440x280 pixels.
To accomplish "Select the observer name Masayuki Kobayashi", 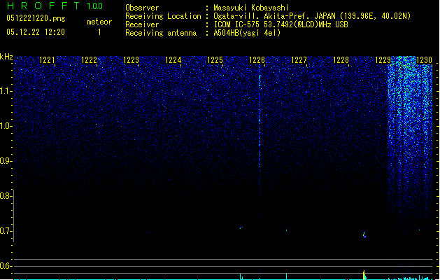I will [251, 8].
